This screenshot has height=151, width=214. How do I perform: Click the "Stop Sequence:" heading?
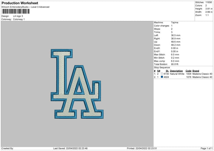[162, 68]
